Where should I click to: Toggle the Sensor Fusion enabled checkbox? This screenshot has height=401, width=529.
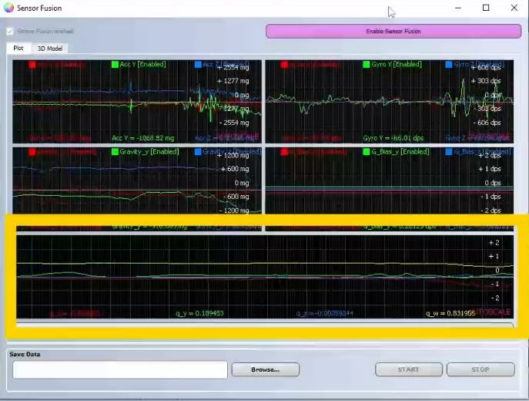click(10, 32)
